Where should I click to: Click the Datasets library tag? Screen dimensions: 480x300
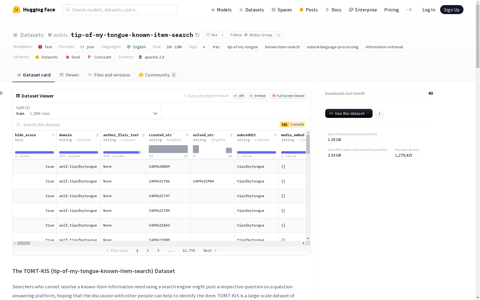click(x=46, y=57)
